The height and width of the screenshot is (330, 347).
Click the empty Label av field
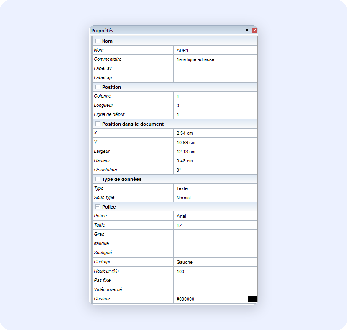coord(215,69)
